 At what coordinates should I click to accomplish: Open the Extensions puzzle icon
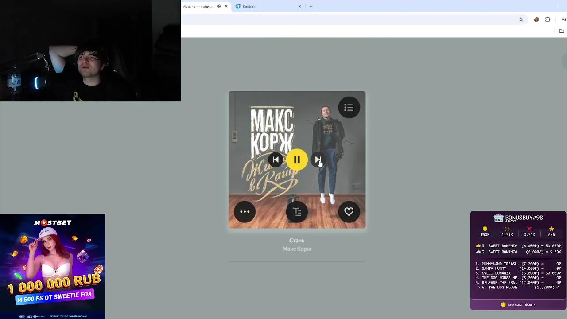point(548,19)
